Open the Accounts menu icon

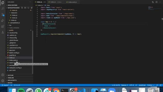click(3, 75)
